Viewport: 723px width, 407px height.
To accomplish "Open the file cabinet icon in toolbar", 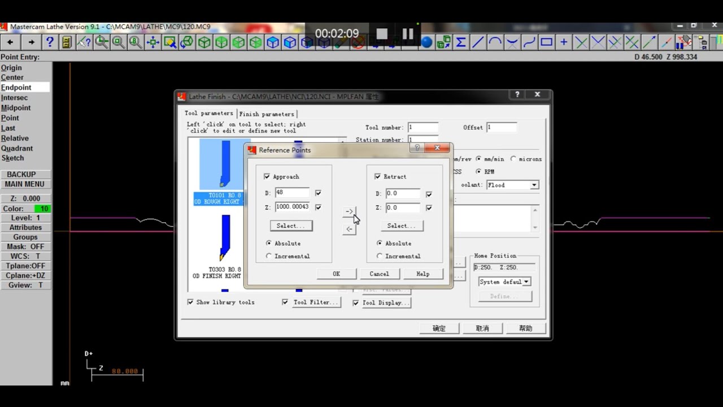I will click(x=67, y=42).
